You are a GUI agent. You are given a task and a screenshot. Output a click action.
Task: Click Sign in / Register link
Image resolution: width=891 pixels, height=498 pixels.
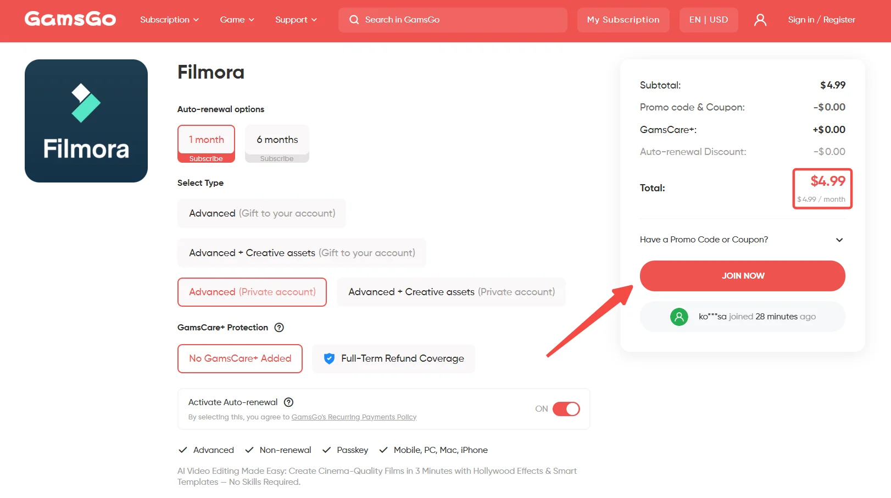click(821, 20)
